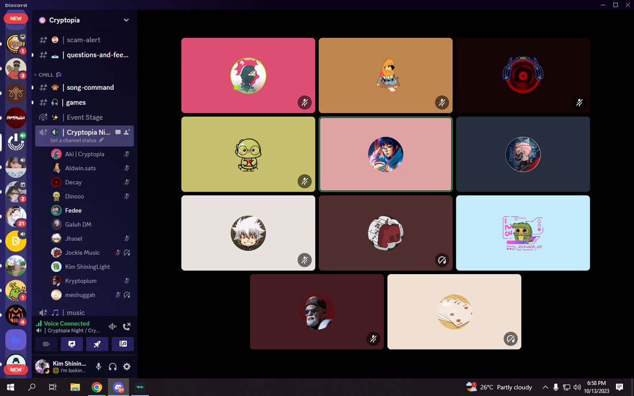
Task: Open orange M server icon with 4 badge
Action: [16, 315]
